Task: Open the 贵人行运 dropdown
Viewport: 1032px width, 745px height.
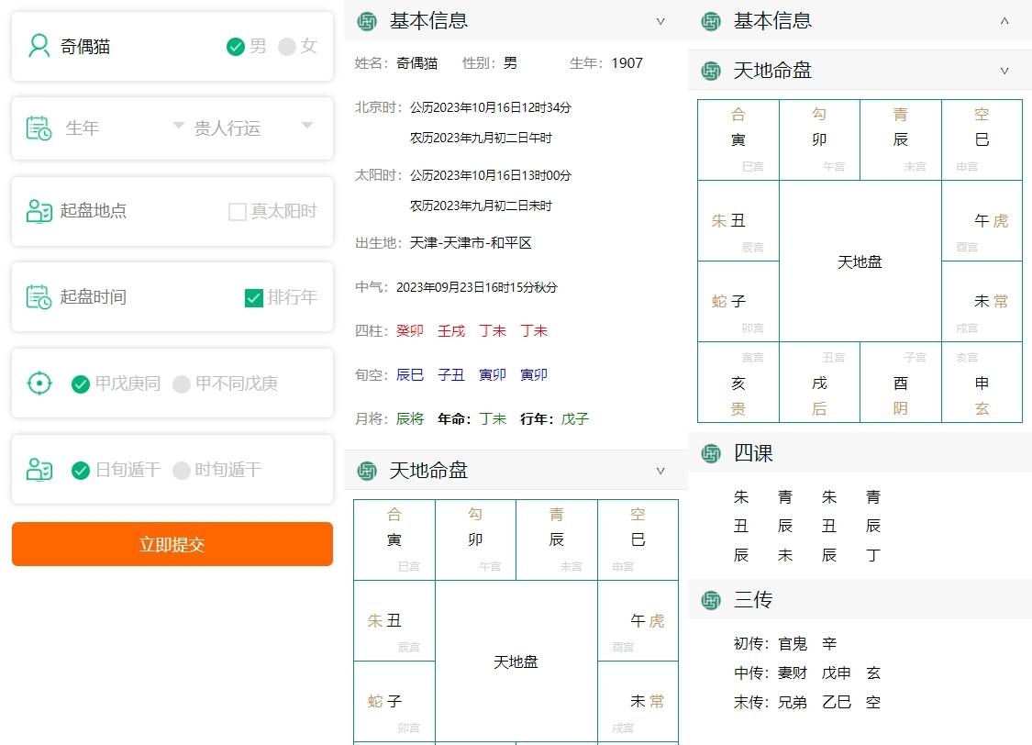Action: tap(253, 128)
